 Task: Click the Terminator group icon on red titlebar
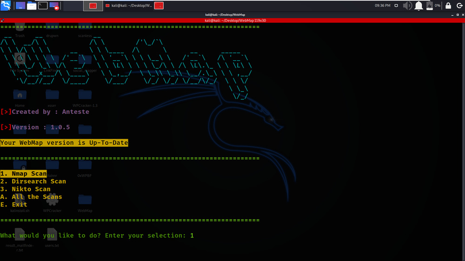coord(2,20)
